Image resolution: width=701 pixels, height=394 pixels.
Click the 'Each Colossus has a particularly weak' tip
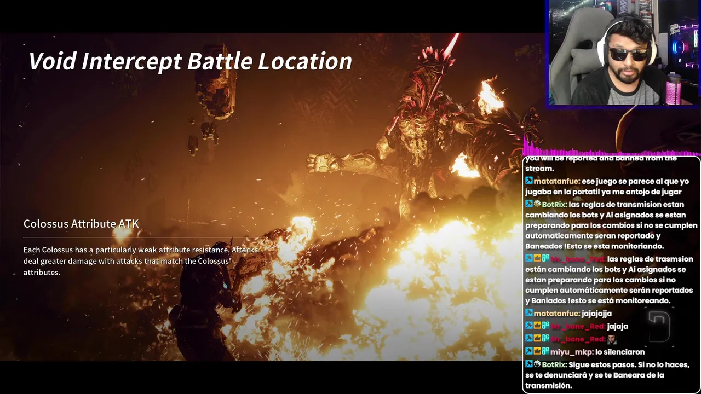(x=141, y=261)
